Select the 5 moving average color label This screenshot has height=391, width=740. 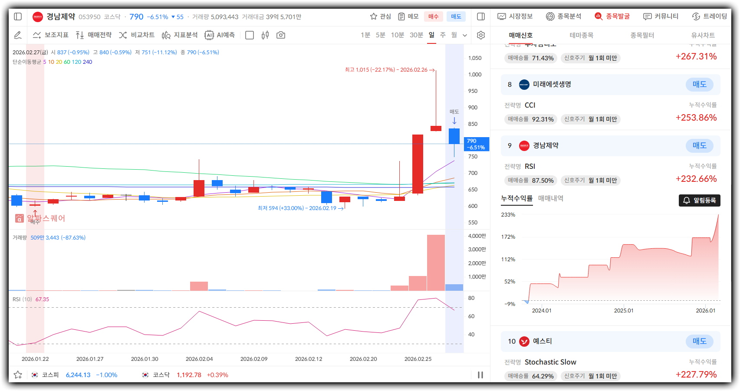point(44,62)
